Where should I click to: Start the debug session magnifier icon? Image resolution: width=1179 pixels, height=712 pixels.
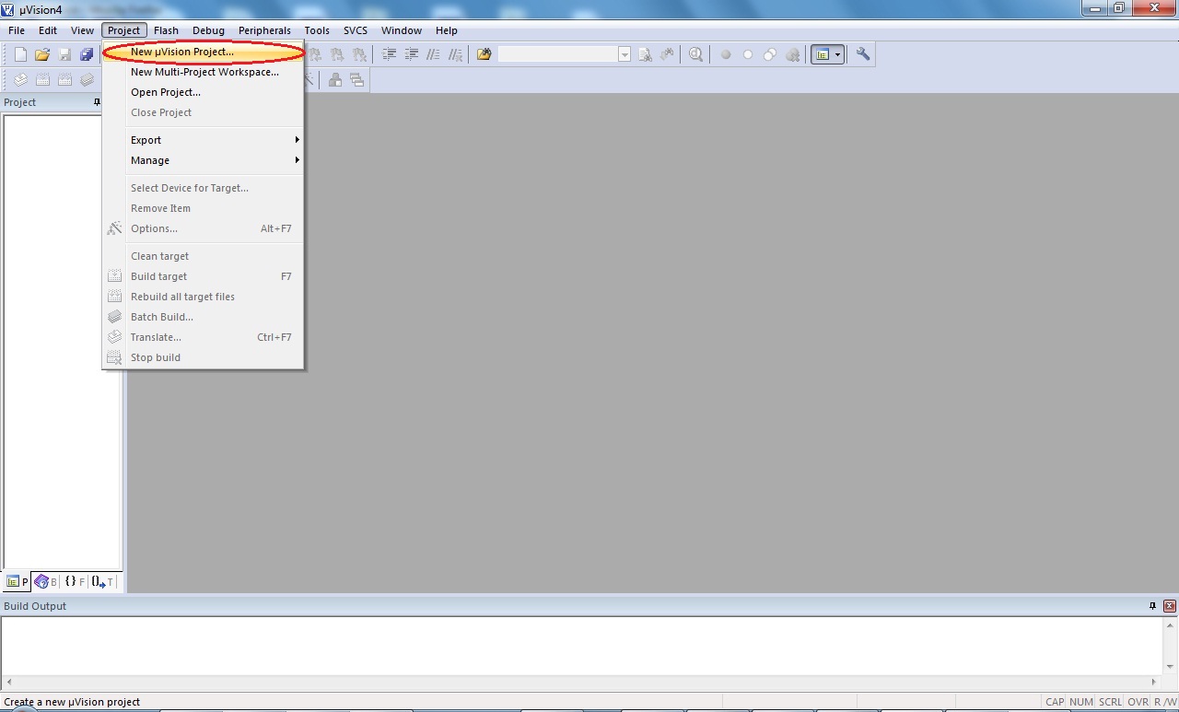(695, 54)
